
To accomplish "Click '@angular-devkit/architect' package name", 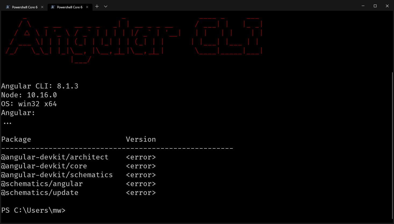I will 55,157.
